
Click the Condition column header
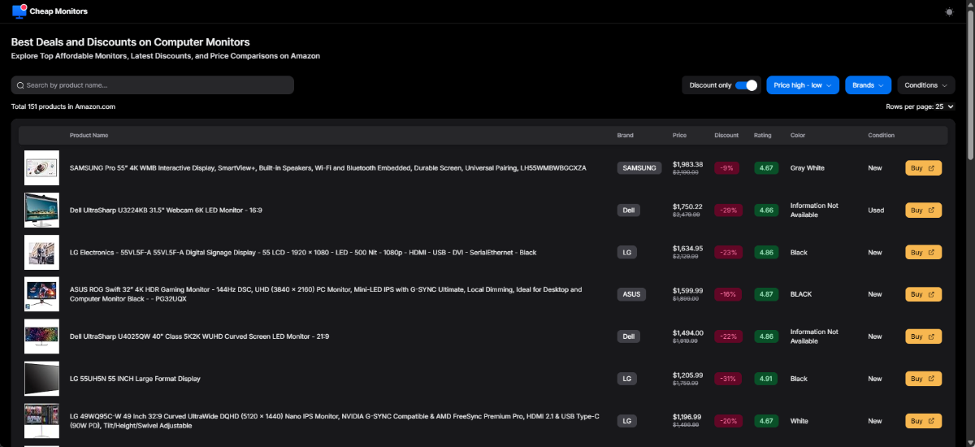tap(881, 136)
